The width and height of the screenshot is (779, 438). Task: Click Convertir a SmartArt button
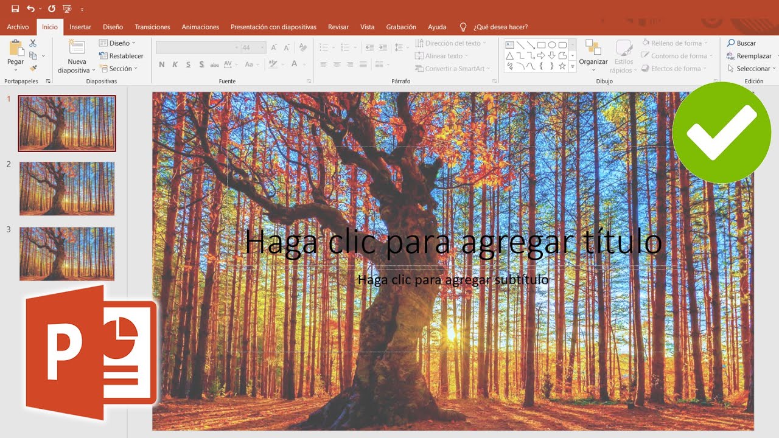click(x=452, y=69)
